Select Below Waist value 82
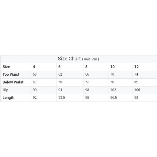Viewport: 157px width, 157px height. 136,82
